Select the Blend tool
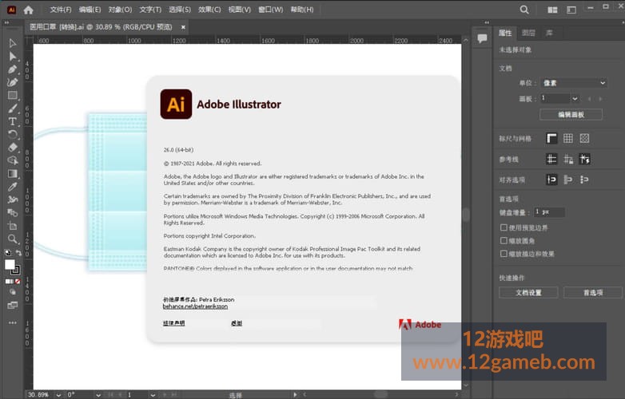 (x=12, y=213)
